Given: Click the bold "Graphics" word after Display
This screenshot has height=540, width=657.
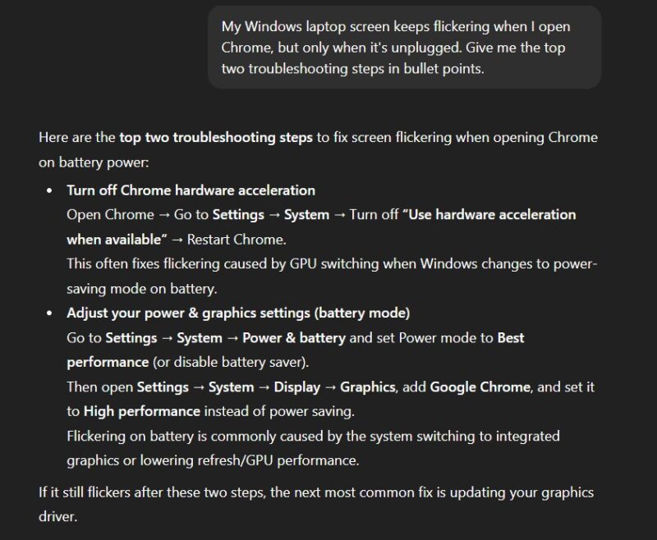Looking at the screenshot, I should (368, 387).
